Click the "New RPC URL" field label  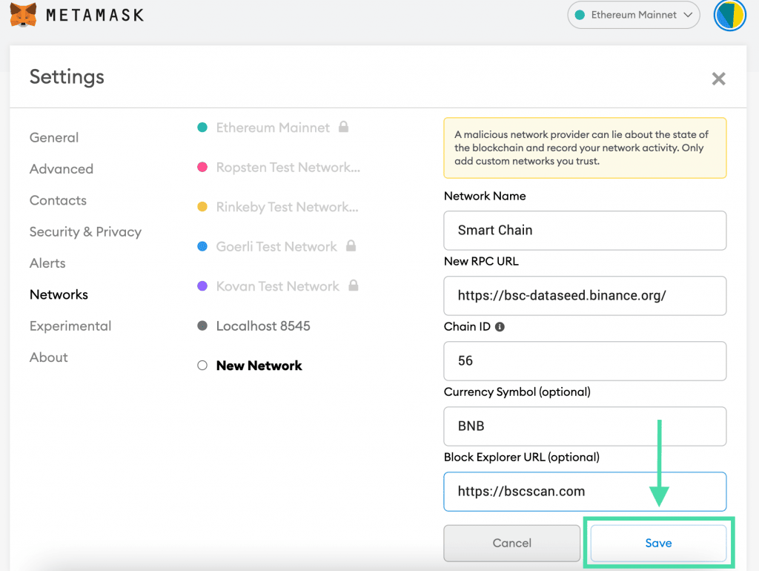481,262
